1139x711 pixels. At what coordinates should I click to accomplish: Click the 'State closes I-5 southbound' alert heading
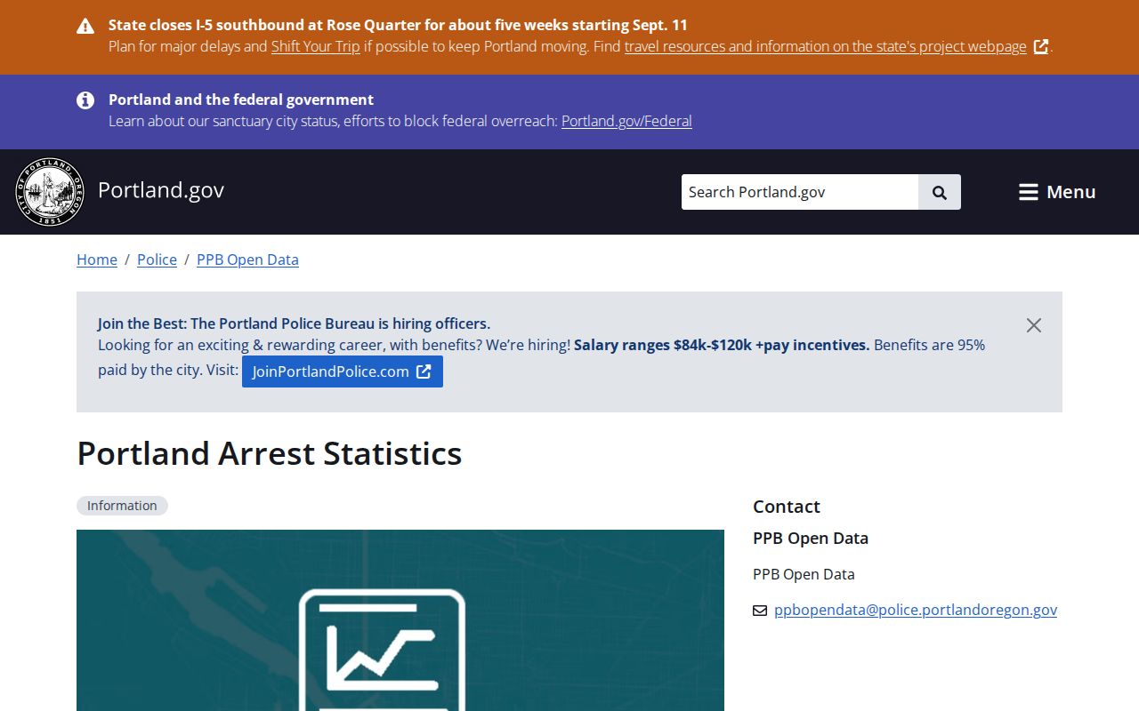(398, 25)
